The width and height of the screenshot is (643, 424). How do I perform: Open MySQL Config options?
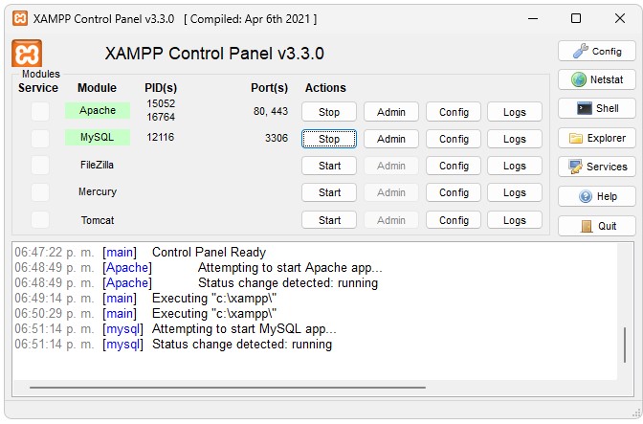pos(454,139)
